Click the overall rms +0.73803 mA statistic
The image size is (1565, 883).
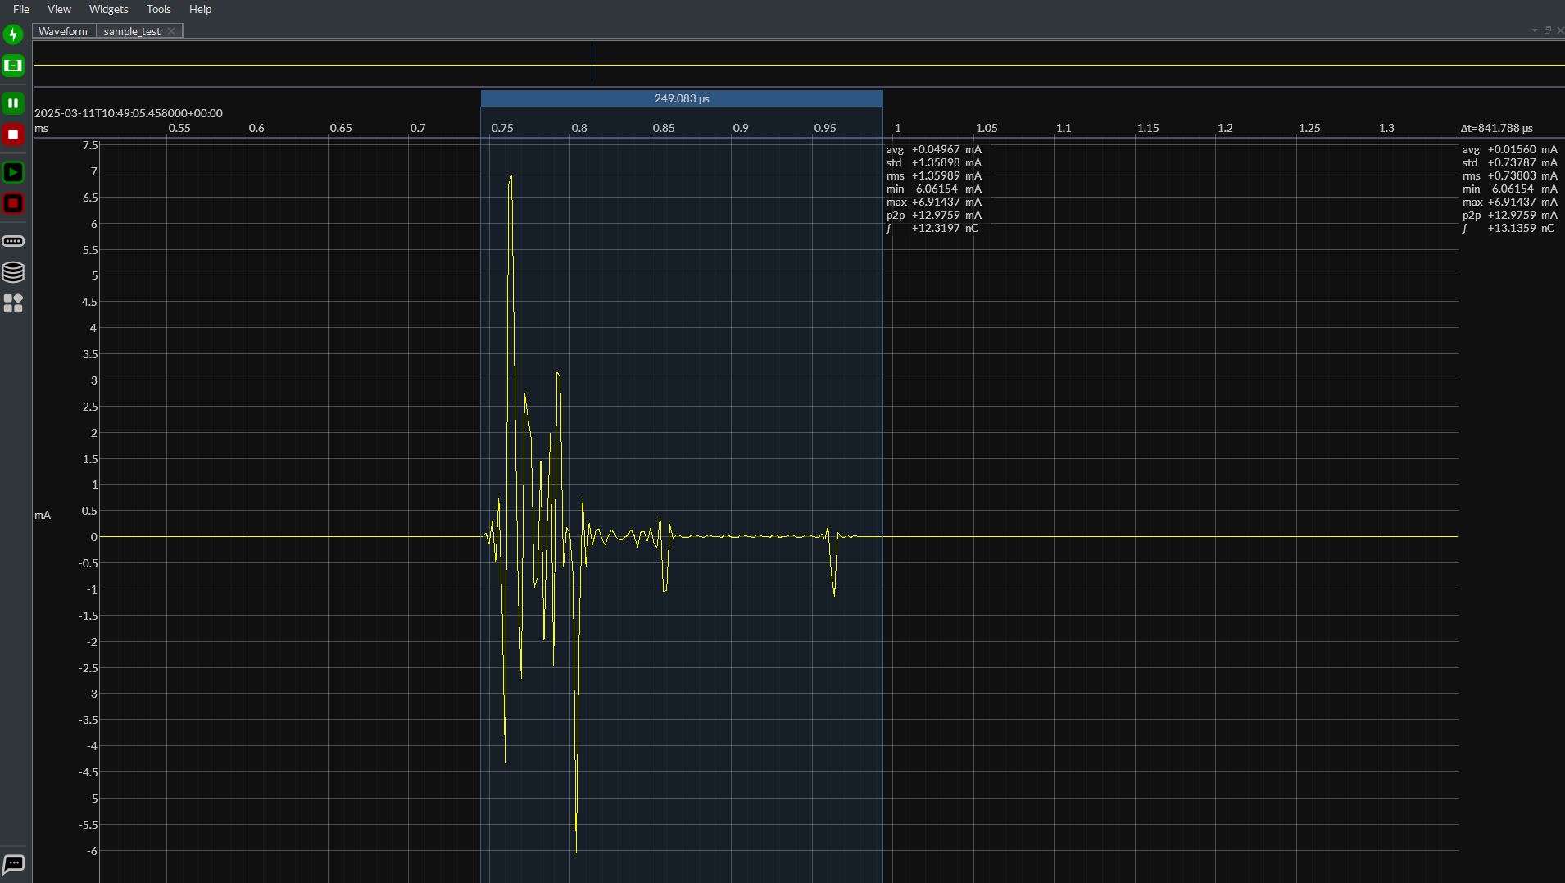tap(1510, 175)
